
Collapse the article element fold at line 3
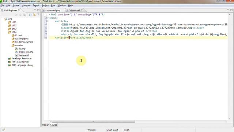pyautogui.click(x=48, y=21)
